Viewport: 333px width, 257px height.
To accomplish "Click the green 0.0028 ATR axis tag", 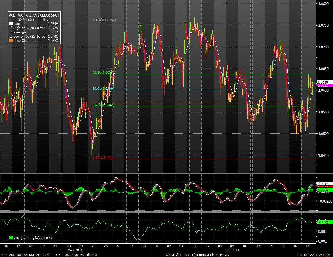I will [x=323, y=223].
